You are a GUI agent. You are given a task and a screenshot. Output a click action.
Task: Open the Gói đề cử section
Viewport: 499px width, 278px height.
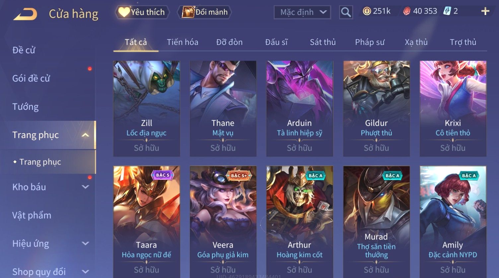(x=31, y=79)
